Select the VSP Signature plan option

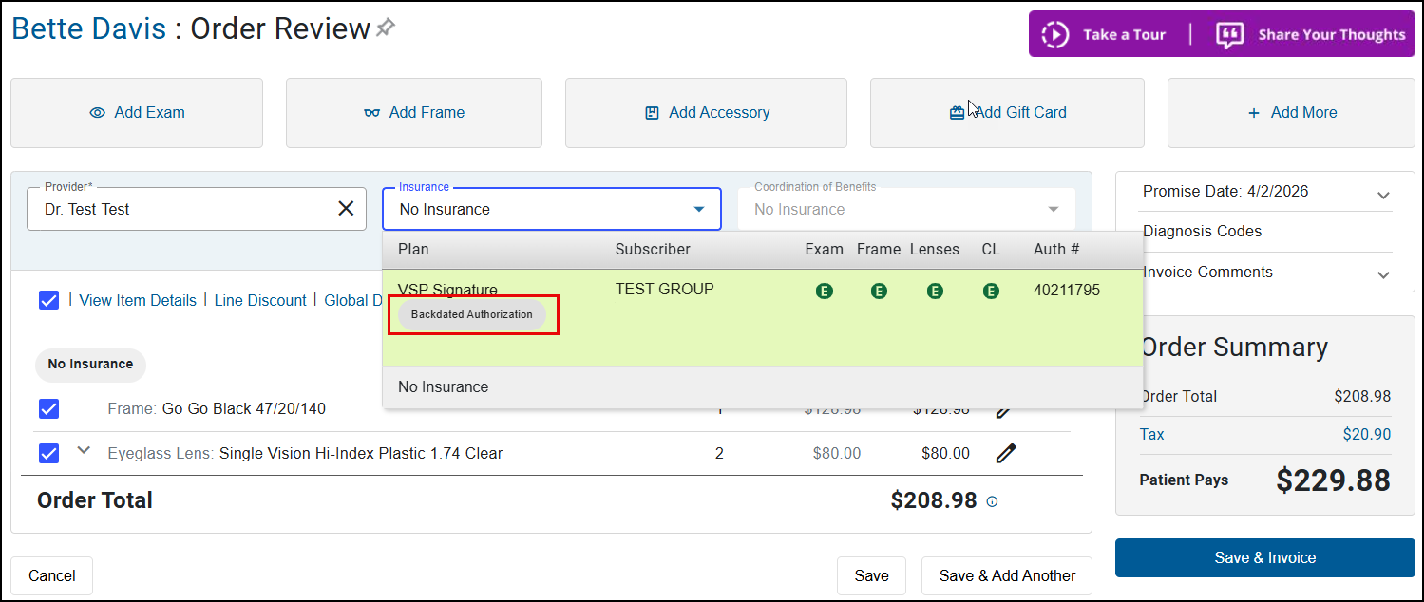[447, 290]
